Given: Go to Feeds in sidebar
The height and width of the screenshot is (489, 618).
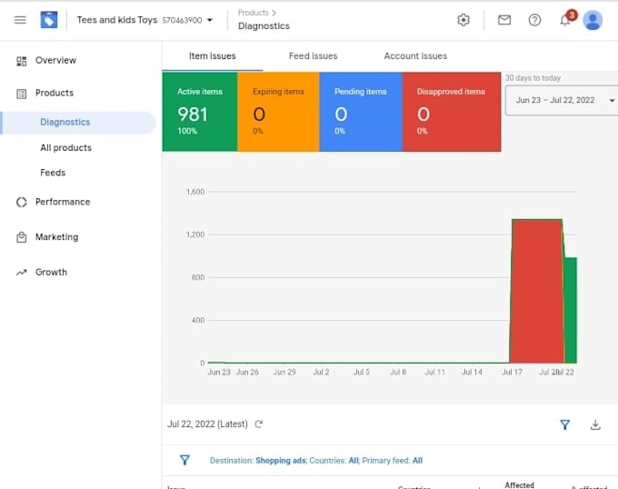Looking at the screenshot, I should pos(53,173).
